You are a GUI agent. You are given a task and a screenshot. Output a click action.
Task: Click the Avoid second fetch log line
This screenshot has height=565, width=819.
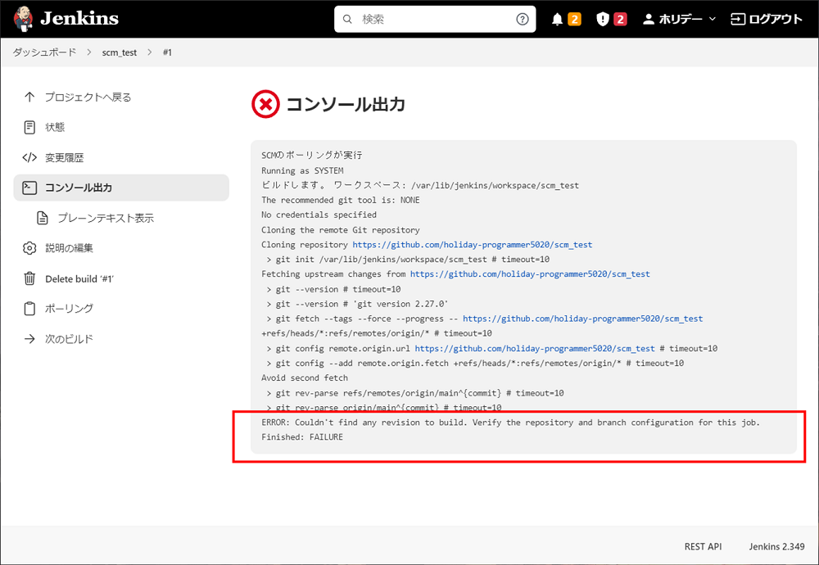coord(305,377)
